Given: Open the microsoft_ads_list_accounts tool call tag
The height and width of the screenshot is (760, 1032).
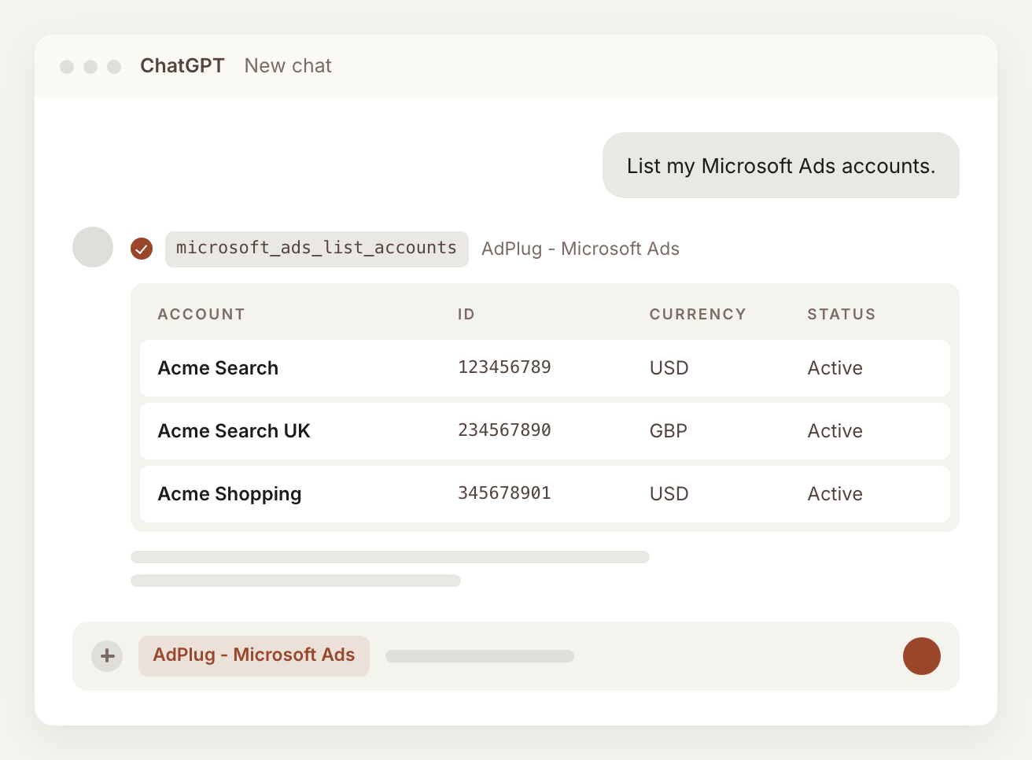Looking at the screenshot, I should (x=317, y=249).
